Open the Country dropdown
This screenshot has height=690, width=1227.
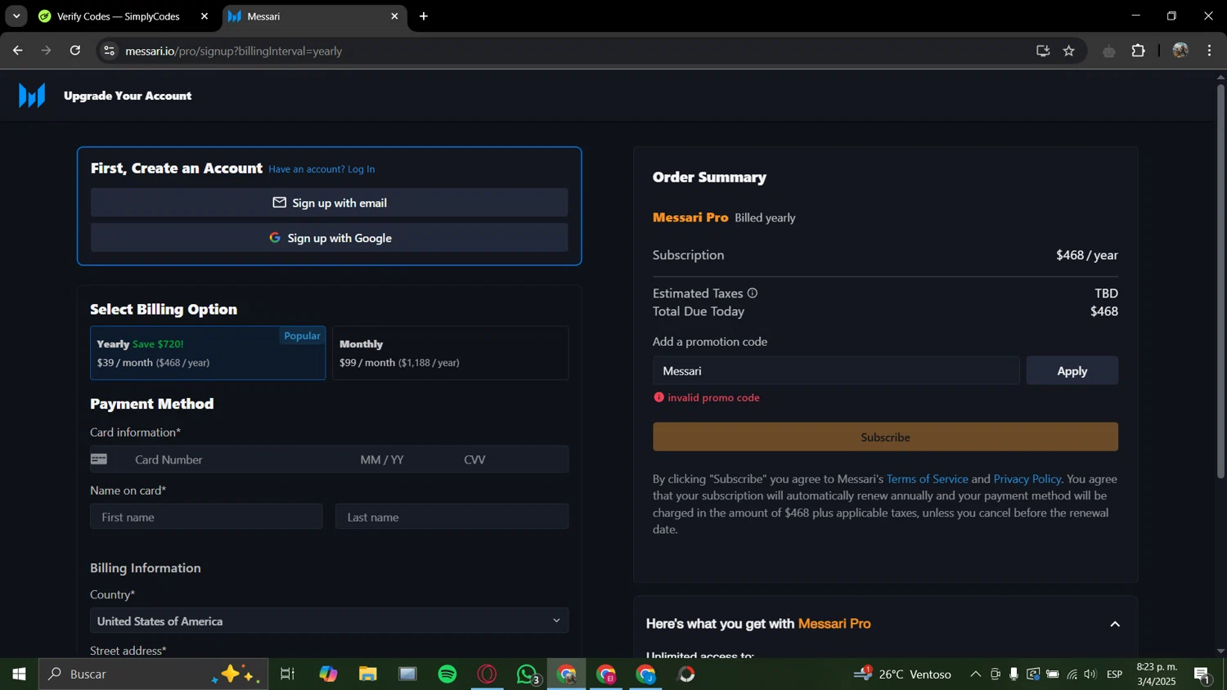coord(329,621)
